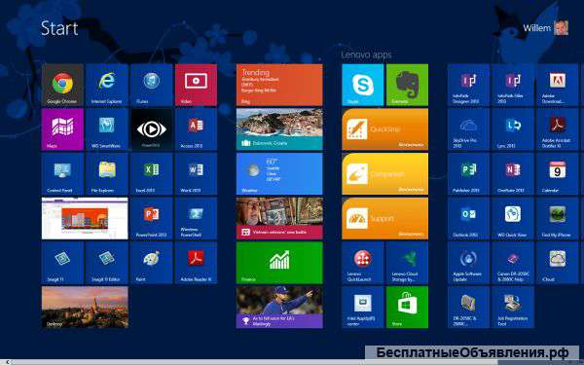The image size is (584, 365).
Task: Click Willem's account picture
Action: pyautogui.click(x=562, y=28)
